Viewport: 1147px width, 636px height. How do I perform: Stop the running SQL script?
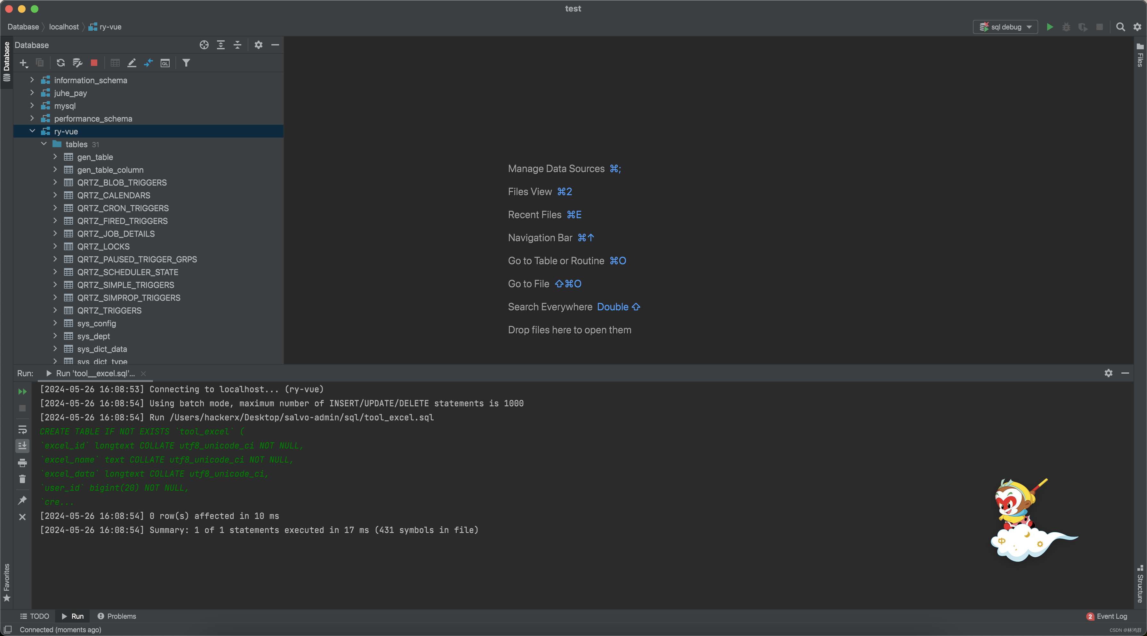point(93,63)
